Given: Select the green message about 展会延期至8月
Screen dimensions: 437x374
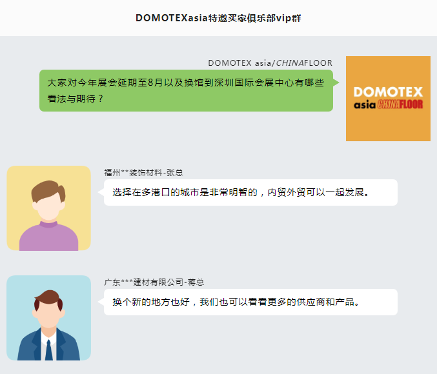Looking at the screenshot, I should (186, 90).
